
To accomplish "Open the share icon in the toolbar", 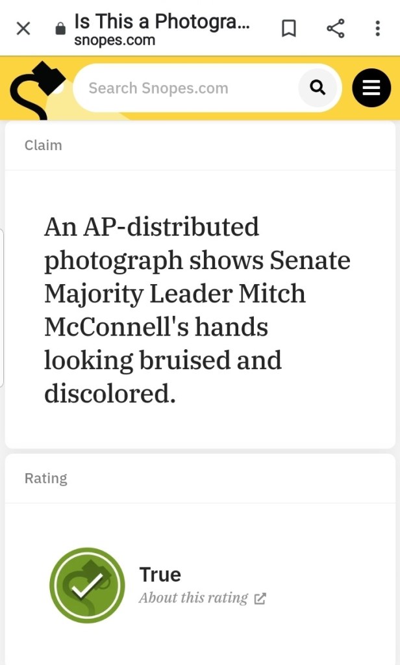I will coord(335,29).
